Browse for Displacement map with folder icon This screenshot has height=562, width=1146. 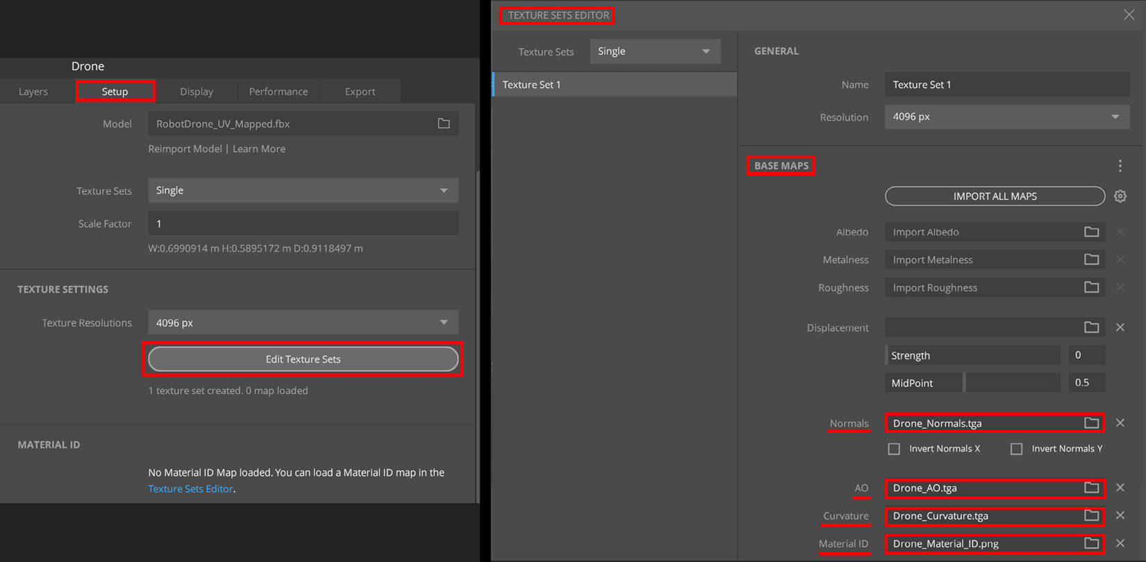point(1091,327)
